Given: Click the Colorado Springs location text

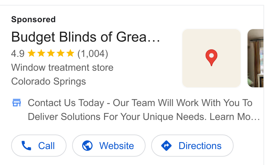Looking at the screenshot, I should (x=49, y=81).
